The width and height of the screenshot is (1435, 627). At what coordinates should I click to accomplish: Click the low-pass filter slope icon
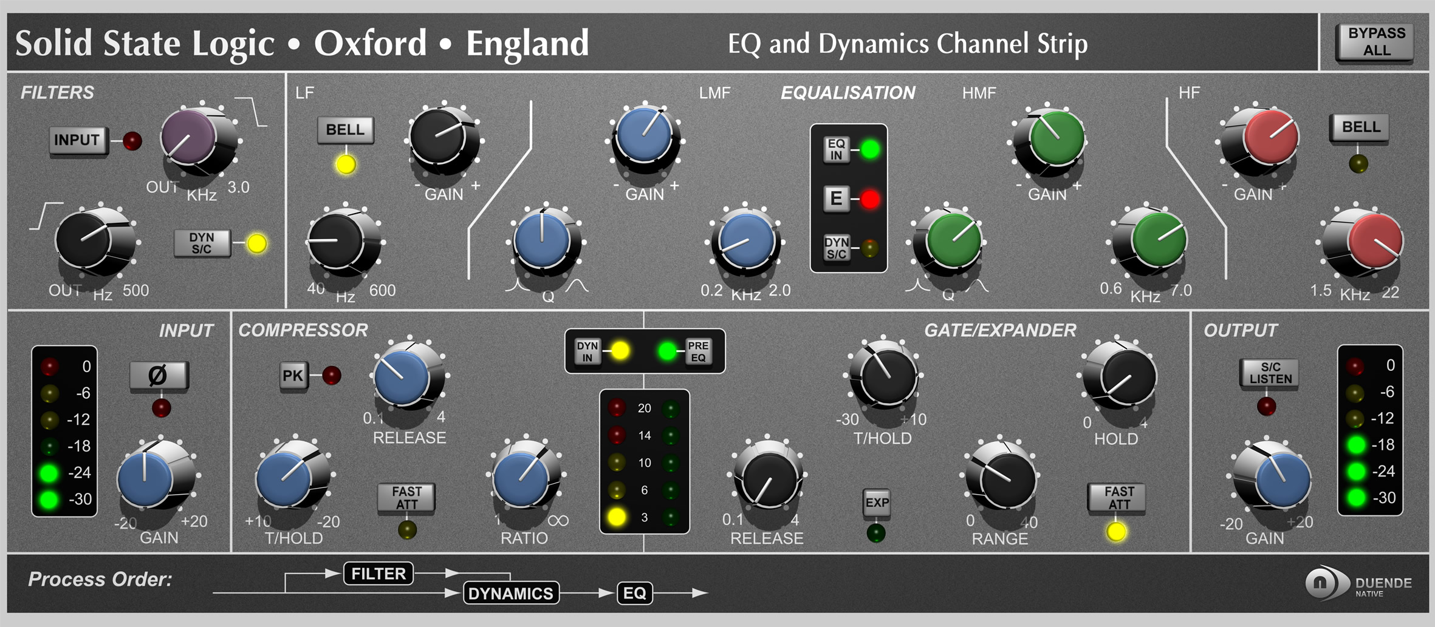(252, 111)
